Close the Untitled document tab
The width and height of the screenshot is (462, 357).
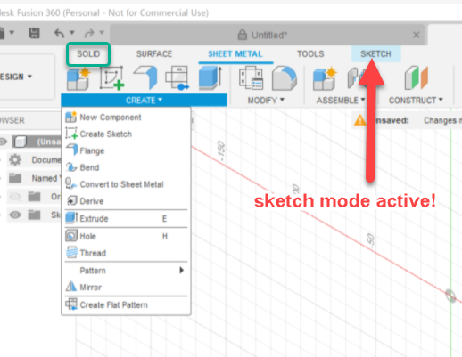(x=417, y=35)
